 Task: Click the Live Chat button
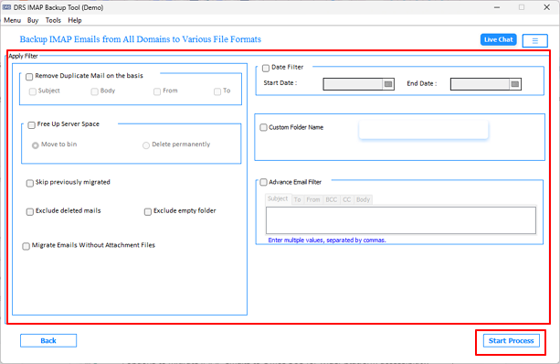tap(498, 39)
